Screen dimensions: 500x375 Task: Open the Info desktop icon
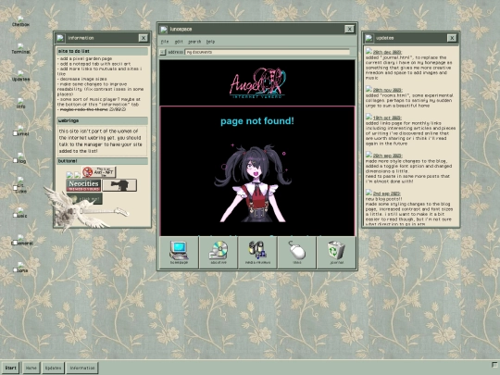pyautogui.click(x=20, y=104)
